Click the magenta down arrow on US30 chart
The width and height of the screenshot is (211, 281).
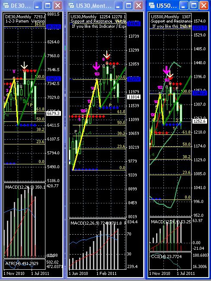pyautogui.click(x=96, y=66)
